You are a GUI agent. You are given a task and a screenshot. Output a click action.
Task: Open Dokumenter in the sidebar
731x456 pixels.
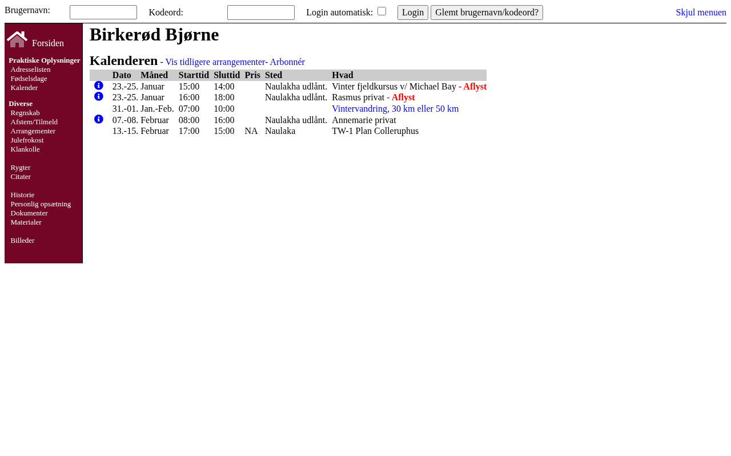(x=29, y=213)
